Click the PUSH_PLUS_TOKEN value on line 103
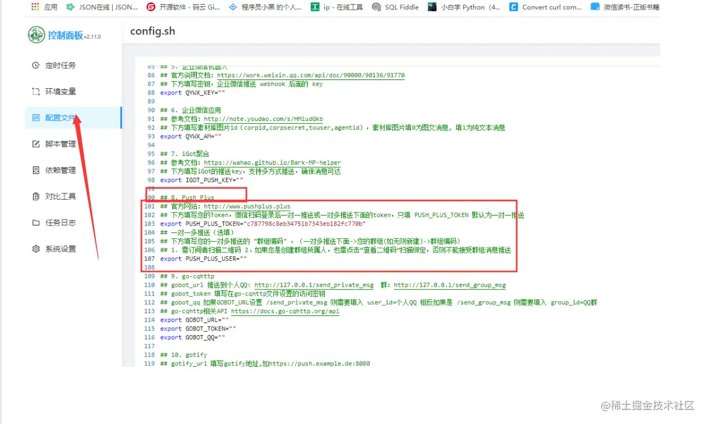This screenshot has width=707, height=424. tap(306, 224)
